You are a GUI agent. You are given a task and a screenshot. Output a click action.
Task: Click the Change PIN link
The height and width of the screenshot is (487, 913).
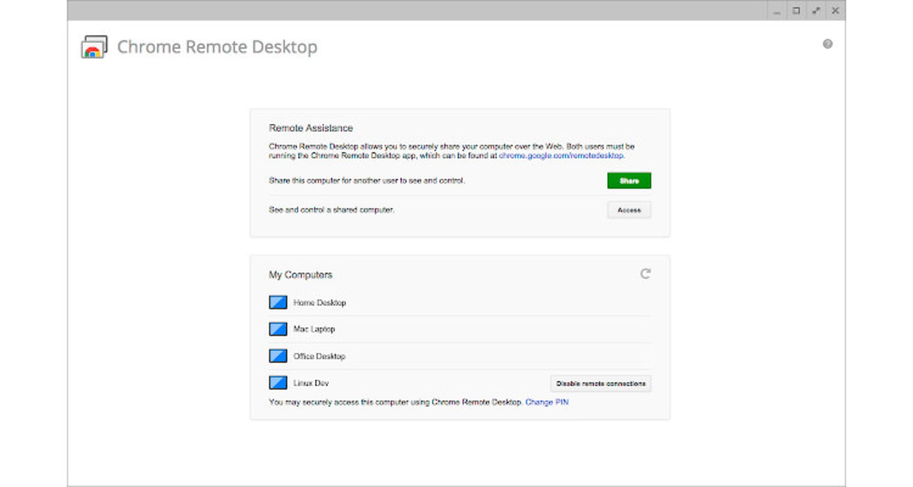(x=547, y=402)
